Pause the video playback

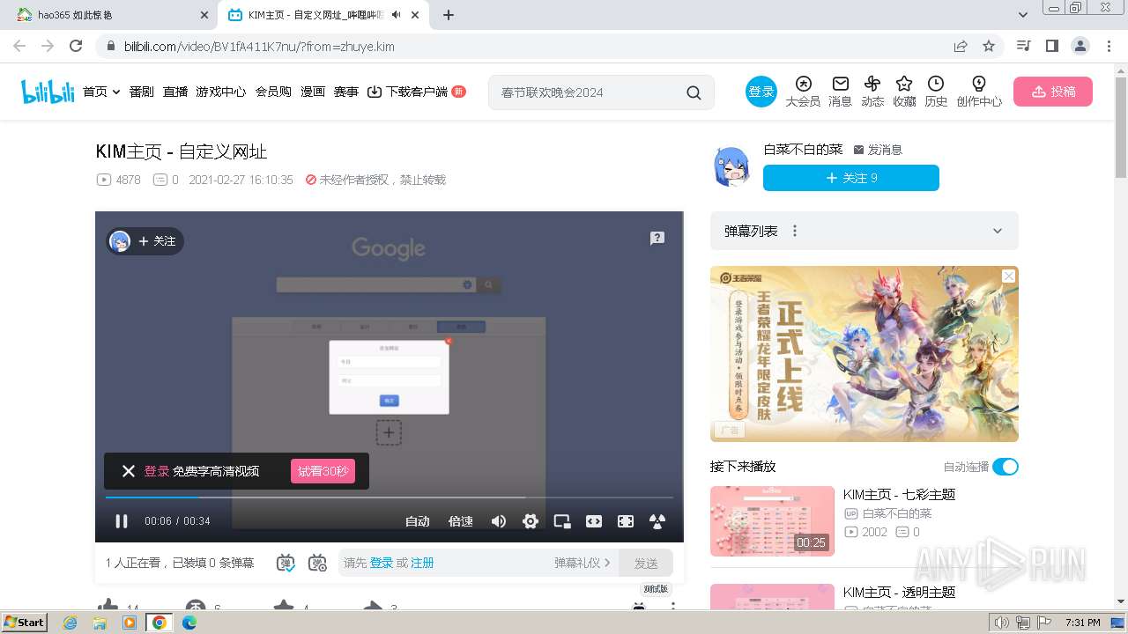(x=122, y=521)
